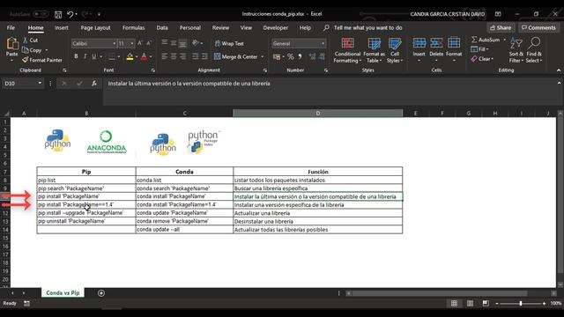Click the horizontal scrollbar
Image resolution: width=564 pixels, height=317 pixels.
pos(440,293)
